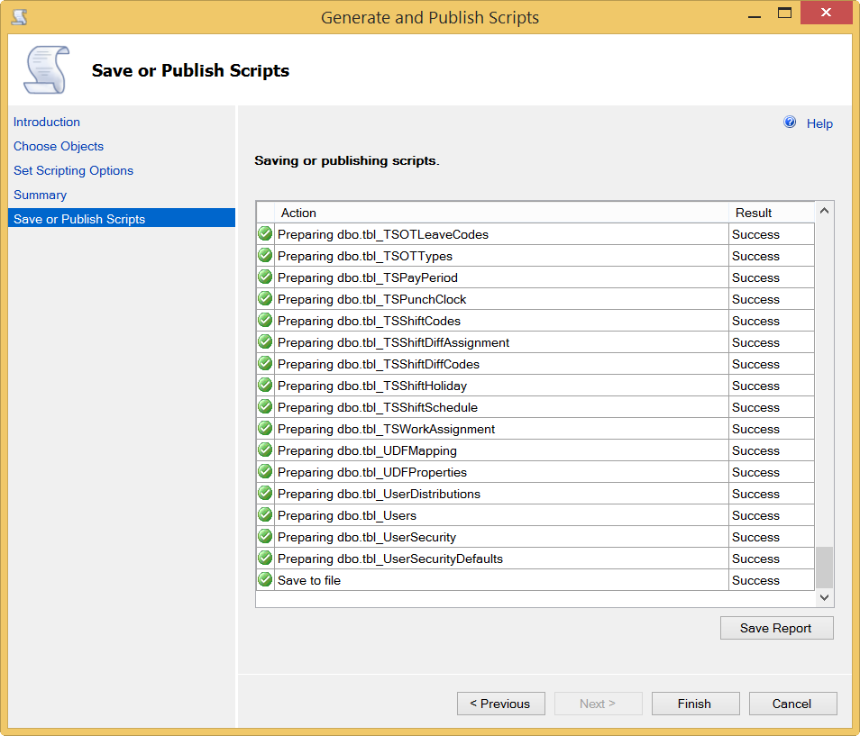Click the Finish button
The height and width of the screenshot is (736, 860).
(695, 704)
